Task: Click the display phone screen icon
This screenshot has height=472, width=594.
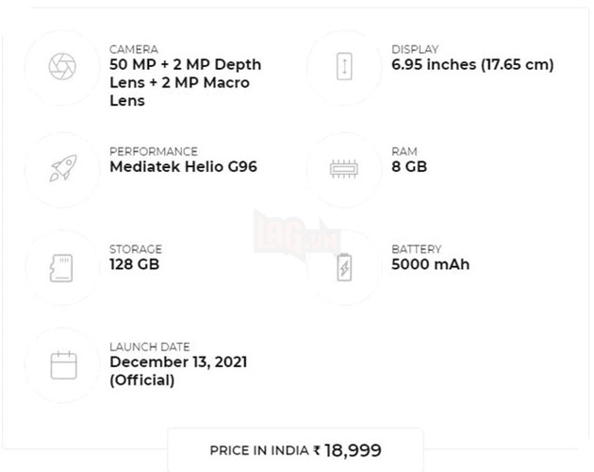Action: (x=344, y=66)
